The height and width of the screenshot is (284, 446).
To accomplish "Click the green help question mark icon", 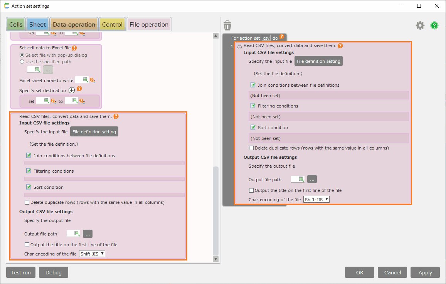I will (x=434, y=25).
